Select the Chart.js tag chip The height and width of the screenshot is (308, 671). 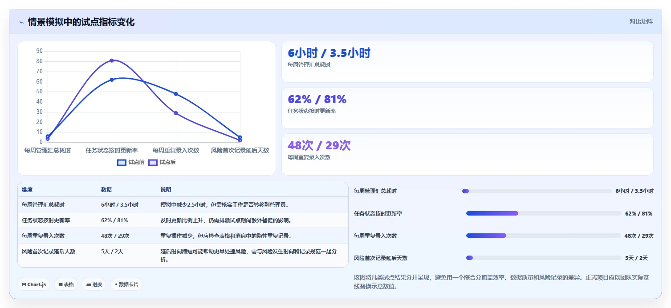coord(34,284)
